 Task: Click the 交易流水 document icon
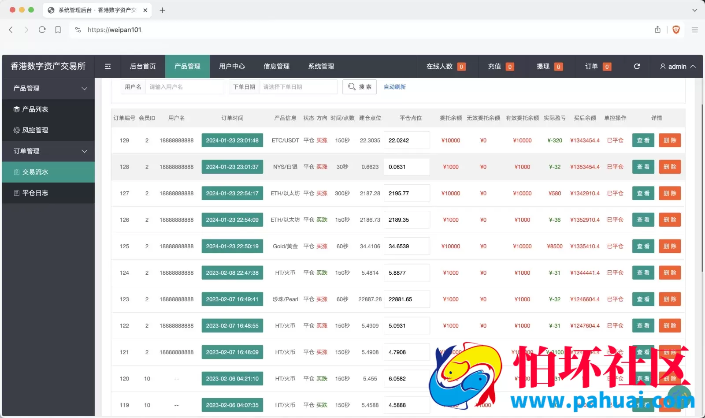click(x=17, y=172)
